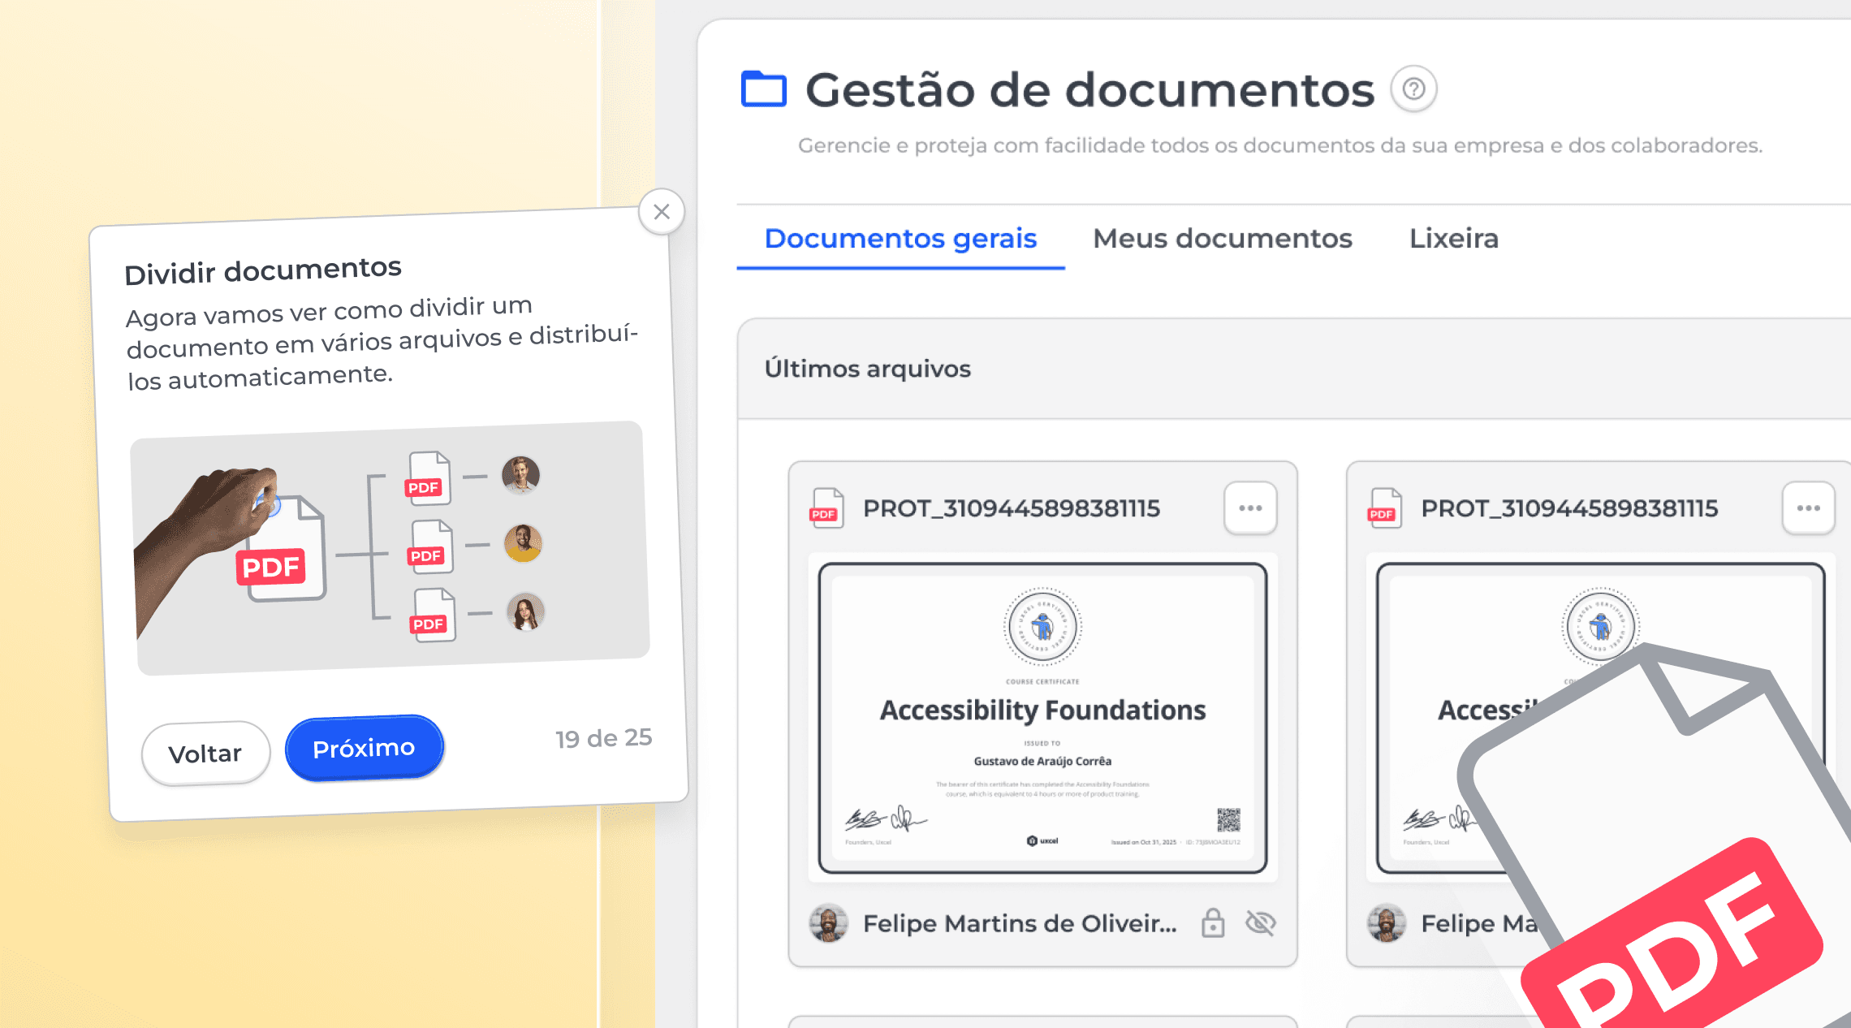Click the blue folder icon beside Gestão de documentos
1851x1028 pixels.
[763, 89]
